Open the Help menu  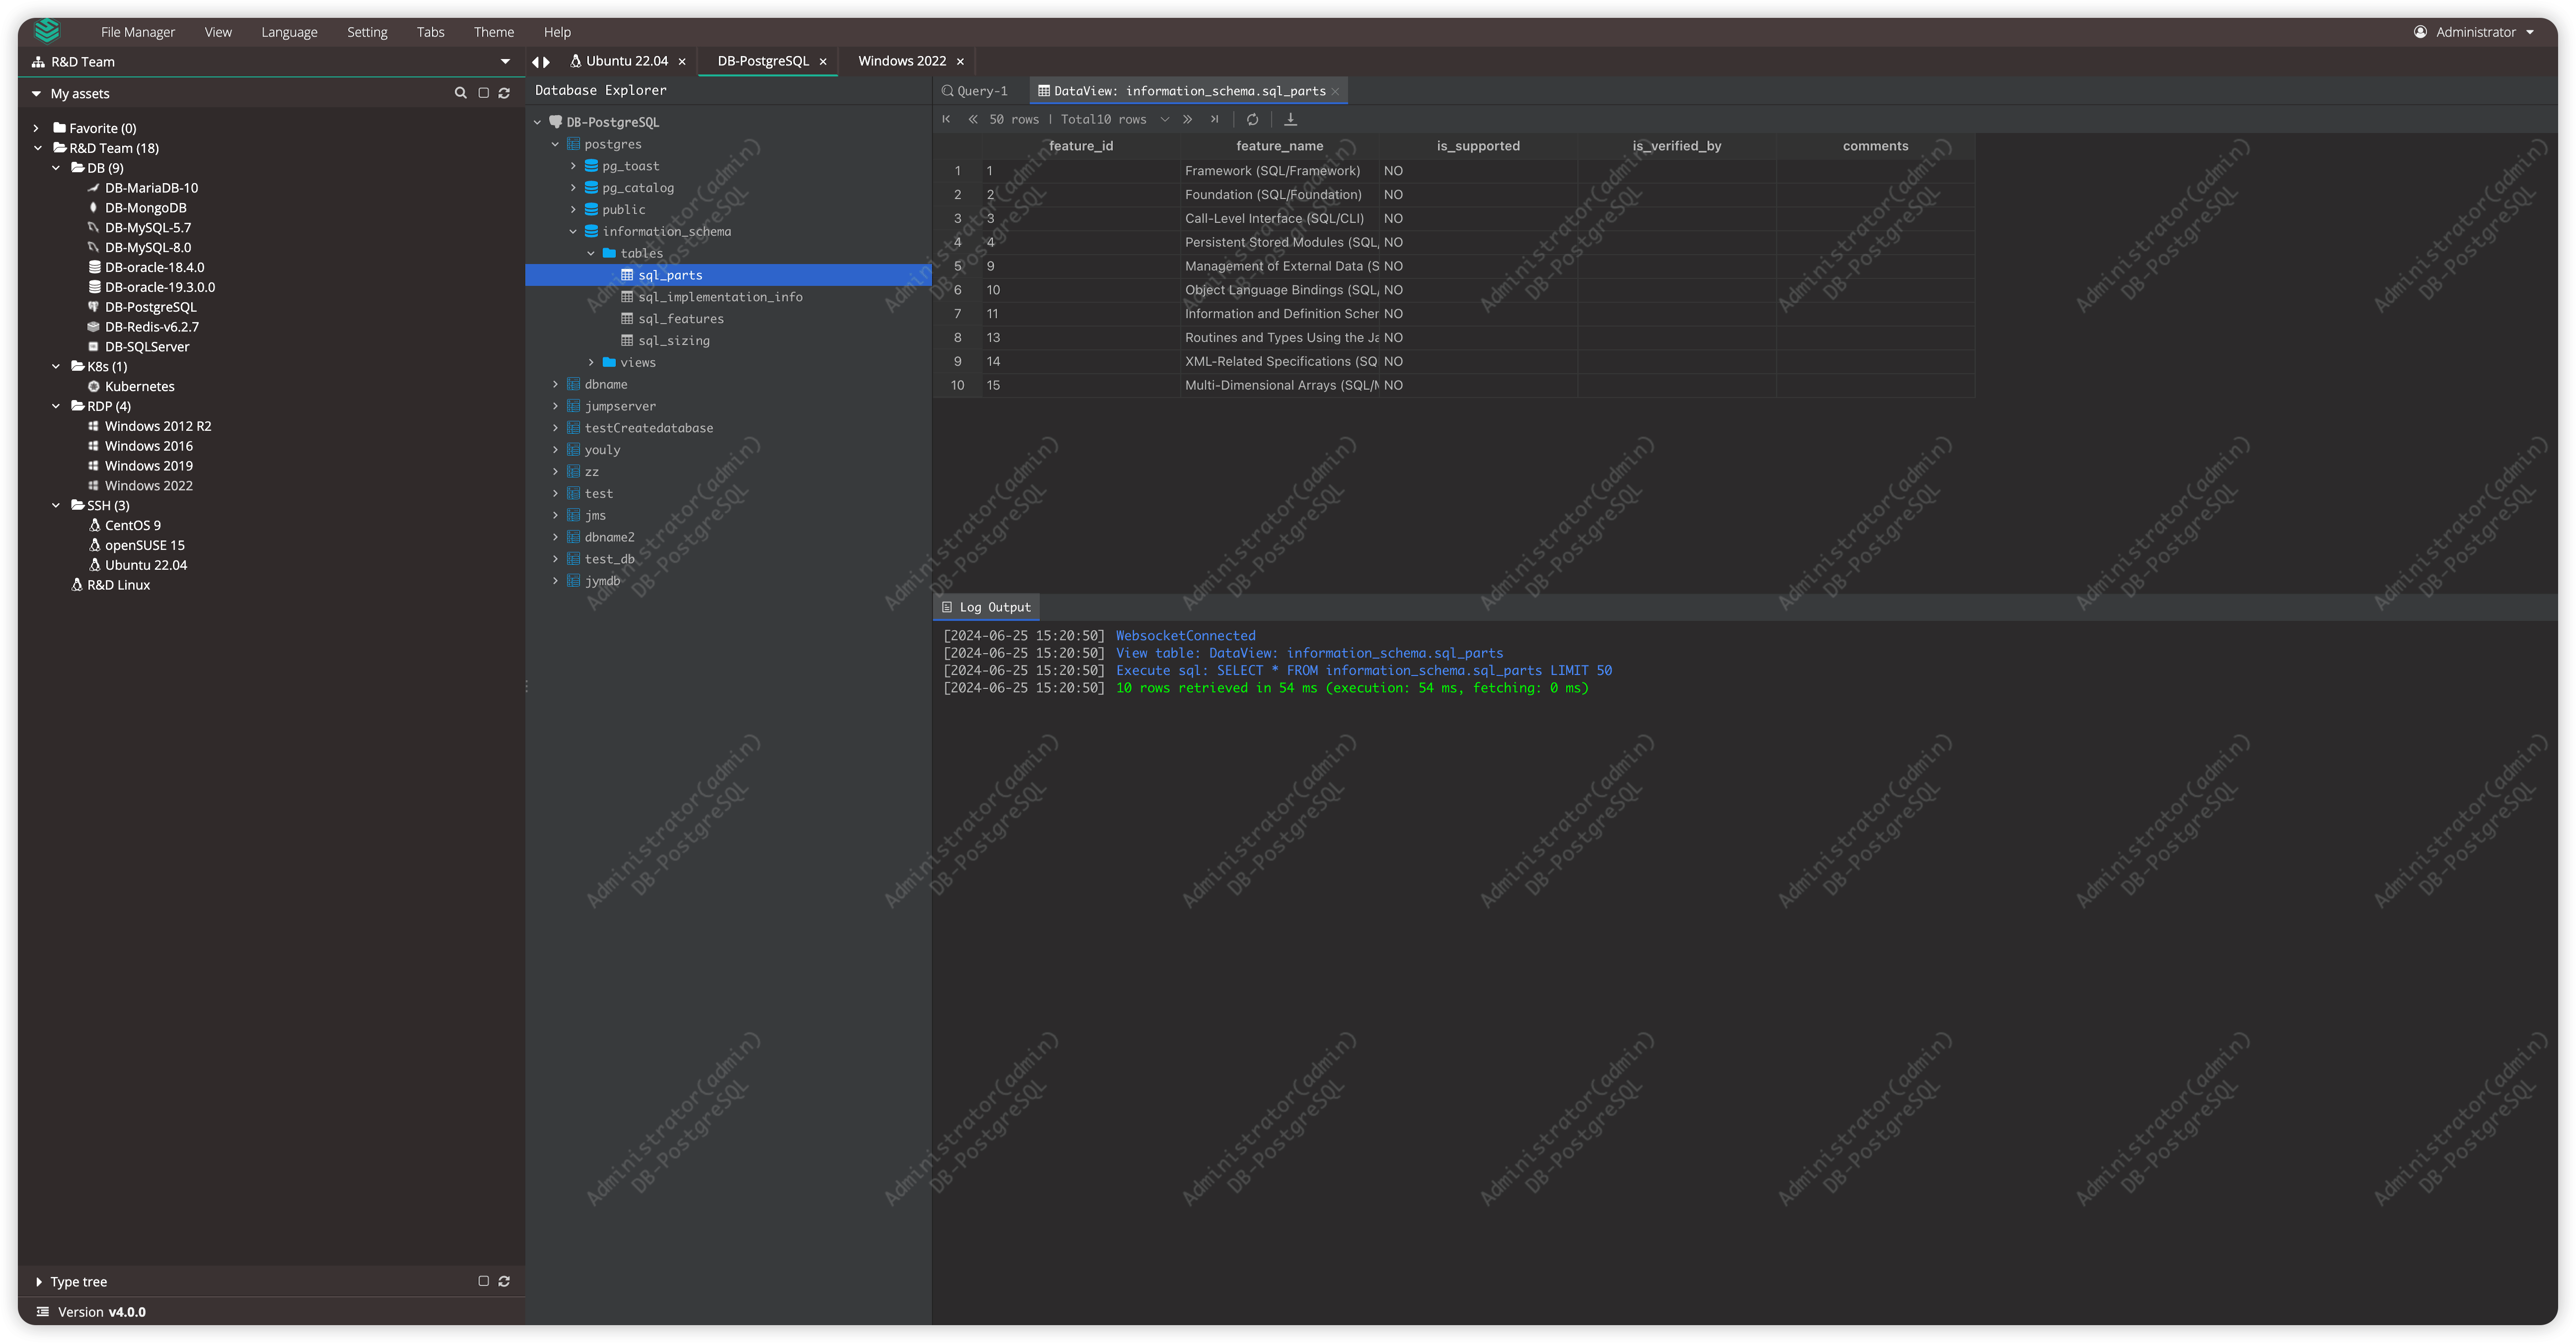coord(557,32)
